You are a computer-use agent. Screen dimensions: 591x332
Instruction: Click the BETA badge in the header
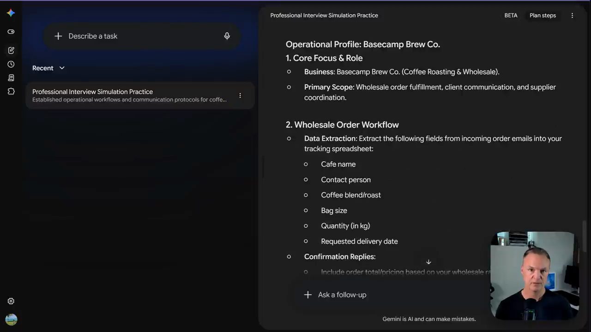(x=511, y=15)
